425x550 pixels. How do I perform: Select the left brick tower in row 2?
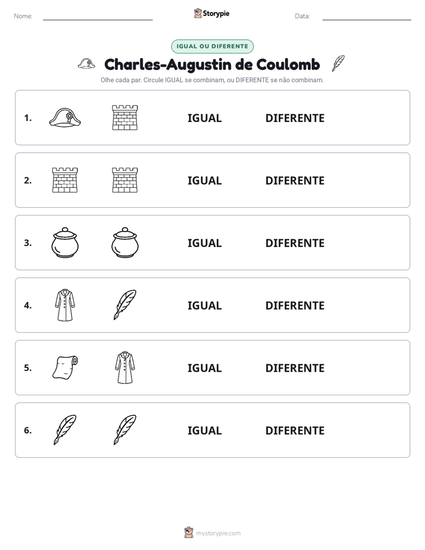coord(65,180)
